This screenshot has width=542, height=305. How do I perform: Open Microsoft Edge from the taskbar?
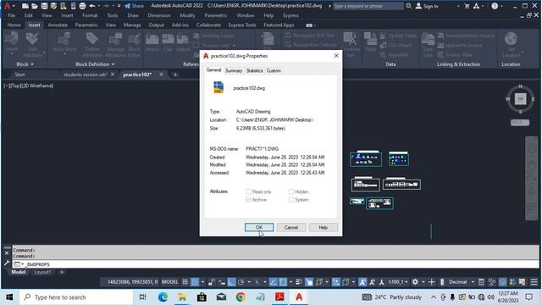point(163,297)
